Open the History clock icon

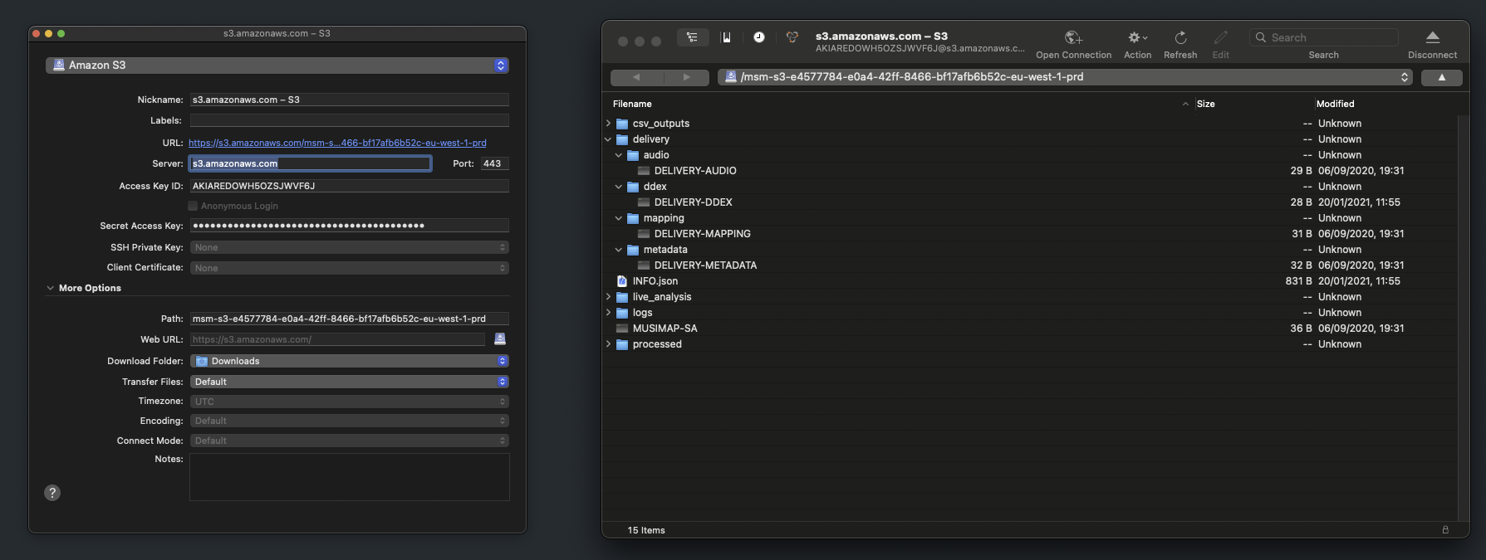(x=759, y=37)
